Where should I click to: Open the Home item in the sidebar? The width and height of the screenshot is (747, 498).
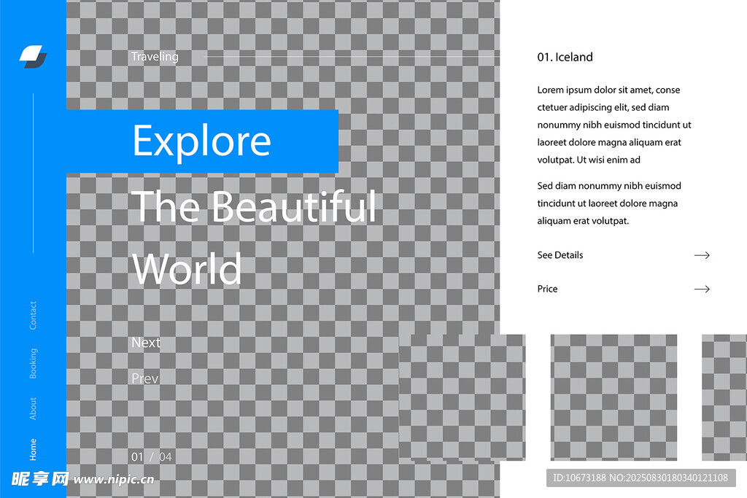click(x=33, y=449)
